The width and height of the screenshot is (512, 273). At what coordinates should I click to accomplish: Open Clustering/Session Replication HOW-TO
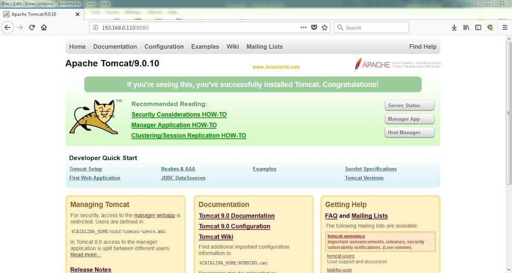pyautogui.click(x=189, y=136)
